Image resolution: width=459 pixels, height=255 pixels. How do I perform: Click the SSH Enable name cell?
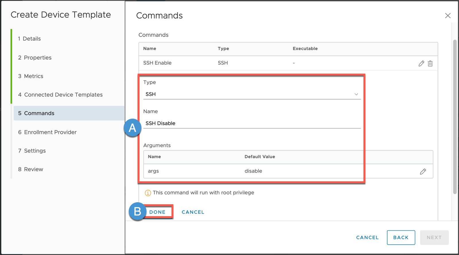click(x=157, y=63)
